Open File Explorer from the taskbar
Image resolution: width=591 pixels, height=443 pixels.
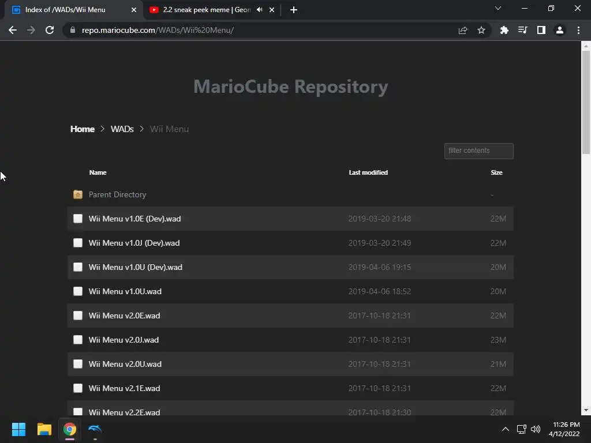pyautogui.click(x=44, y=429)
